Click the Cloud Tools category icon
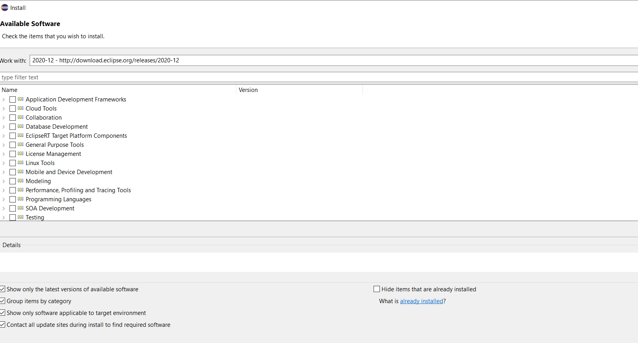 pyautogui.click(x=21, y=108)
